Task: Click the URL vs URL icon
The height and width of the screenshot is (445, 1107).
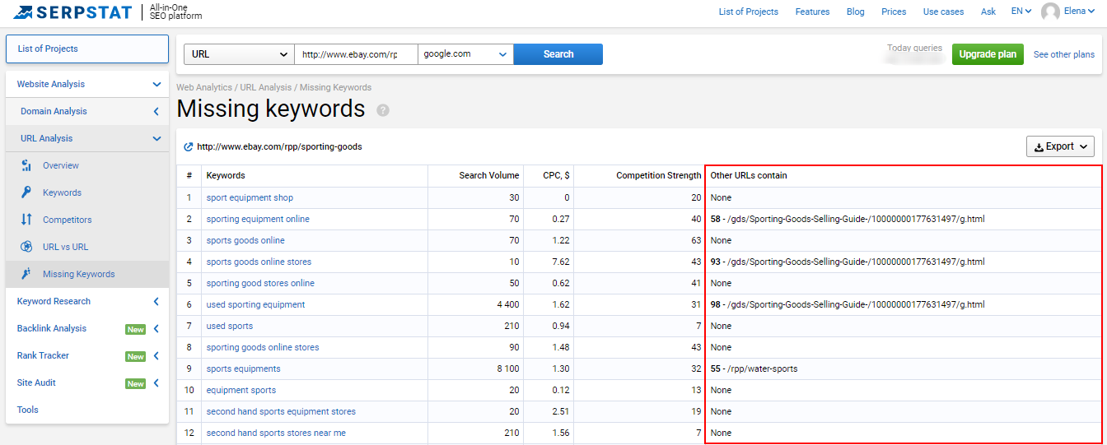Action: pyautogui.click(x=26, y=247)
